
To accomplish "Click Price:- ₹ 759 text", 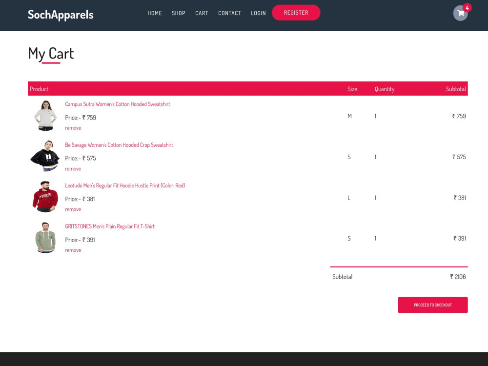I will click(x=81, y=118).
